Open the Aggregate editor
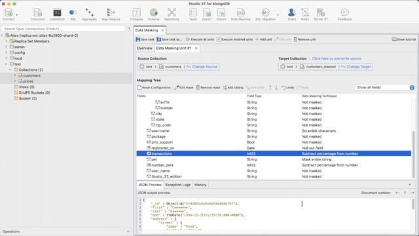This screenshot has height=236, width=419. [89, 14]
